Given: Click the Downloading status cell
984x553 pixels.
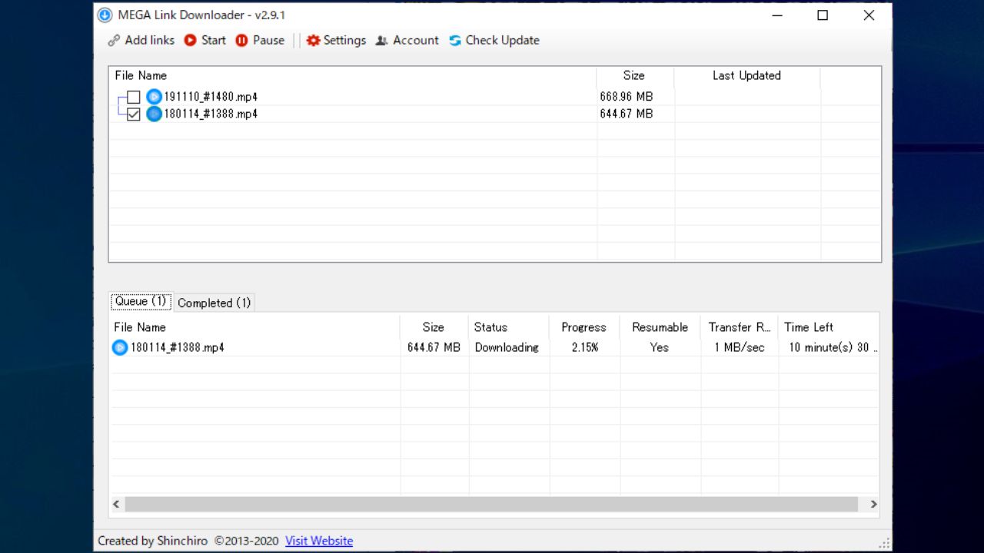Looking at the screenshot, I should coord(507,347).
